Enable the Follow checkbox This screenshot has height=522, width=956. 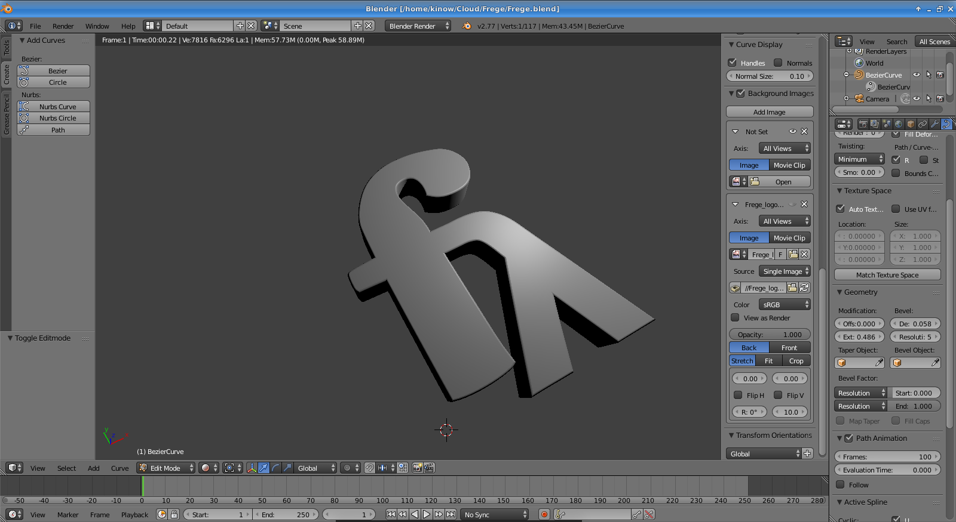(x=840, y=484)
